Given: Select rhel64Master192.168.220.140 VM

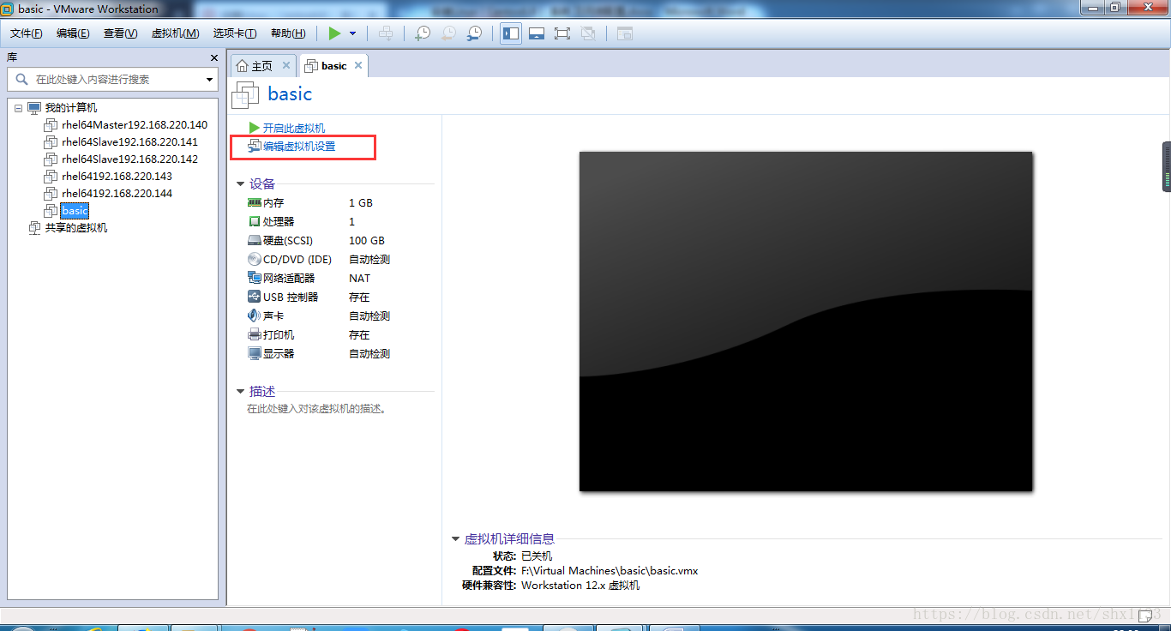Looking at the screenshot, I should tap(135, 125).
